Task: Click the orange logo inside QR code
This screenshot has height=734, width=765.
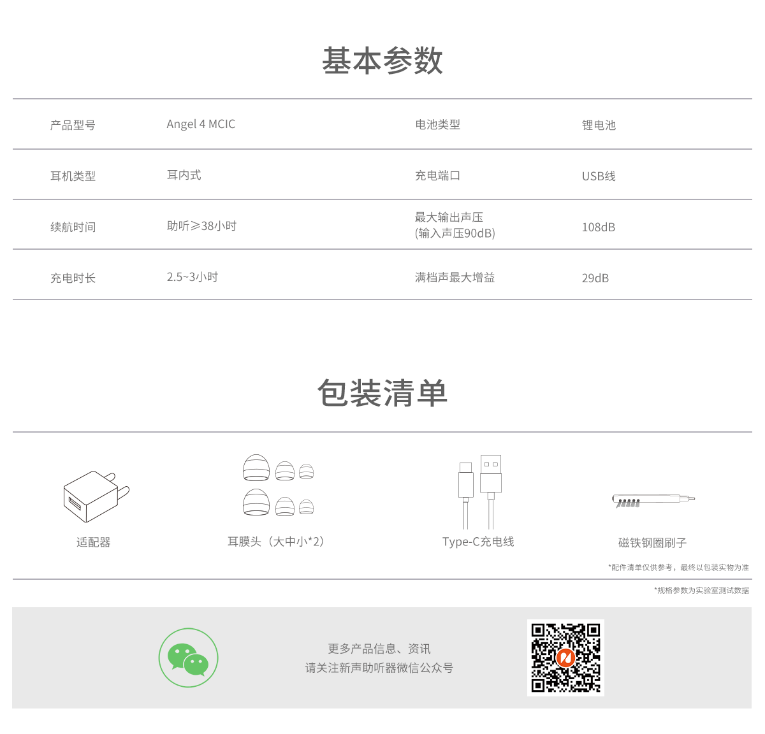Action: point(565,658)
